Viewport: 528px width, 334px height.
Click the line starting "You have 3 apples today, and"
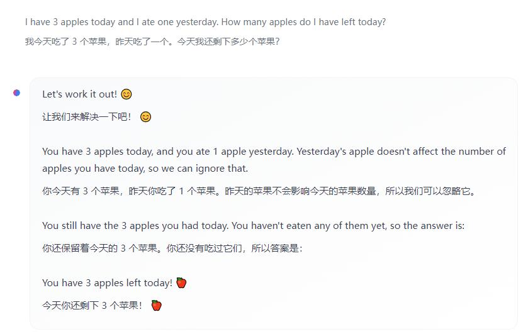click(x=274, y=152)
